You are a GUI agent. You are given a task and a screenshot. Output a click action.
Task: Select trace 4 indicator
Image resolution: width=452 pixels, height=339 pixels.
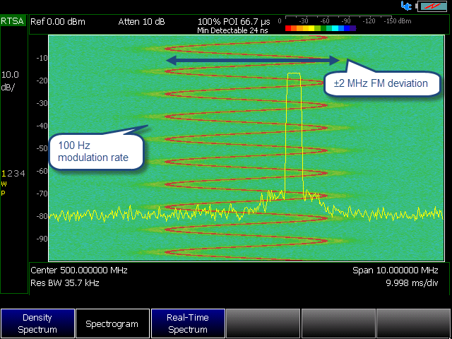(x=23, y=174)
